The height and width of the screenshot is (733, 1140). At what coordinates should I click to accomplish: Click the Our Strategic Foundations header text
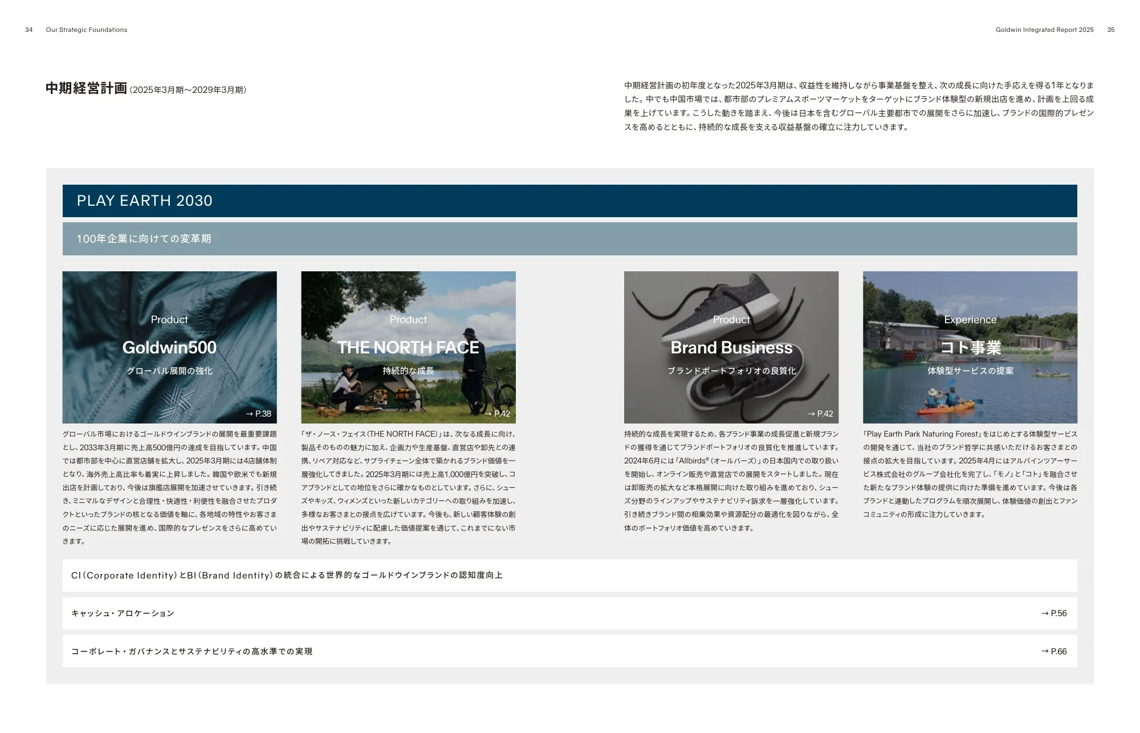[x=87, y=30]
